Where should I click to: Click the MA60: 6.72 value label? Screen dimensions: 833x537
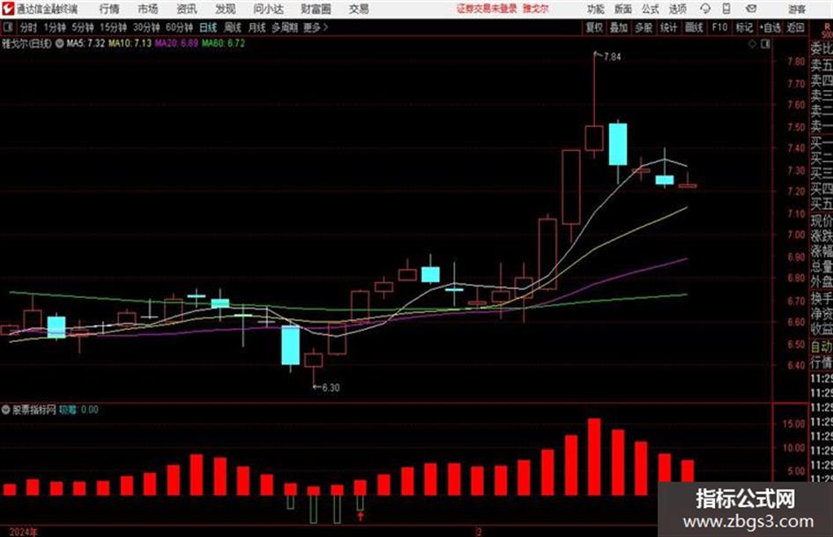pyautogui.click(x=223, y=43)
